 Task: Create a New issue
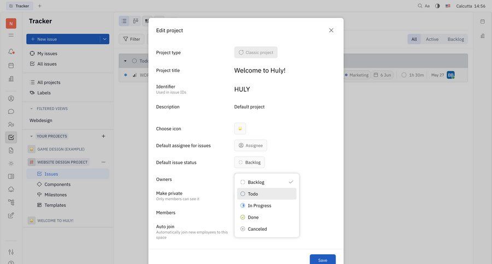click(x=63, y=39)
